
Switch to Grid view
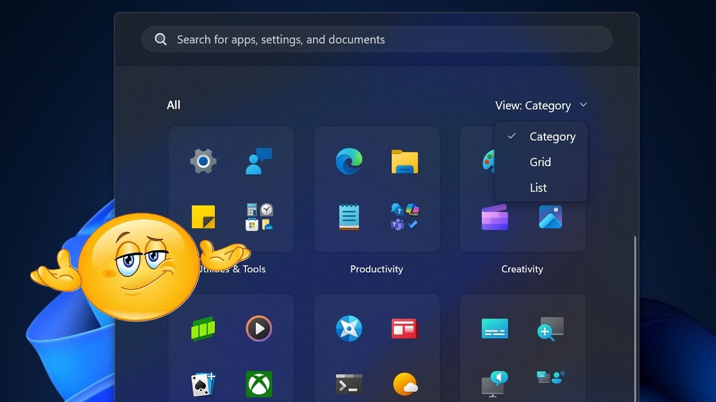pyautogui.click(x=541, y=162)
